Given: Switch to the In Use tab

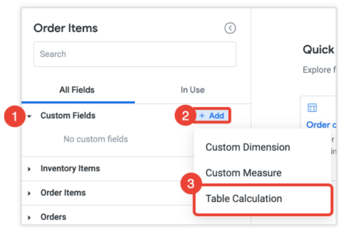Looking at the screenshot, I should coord(193,90).
